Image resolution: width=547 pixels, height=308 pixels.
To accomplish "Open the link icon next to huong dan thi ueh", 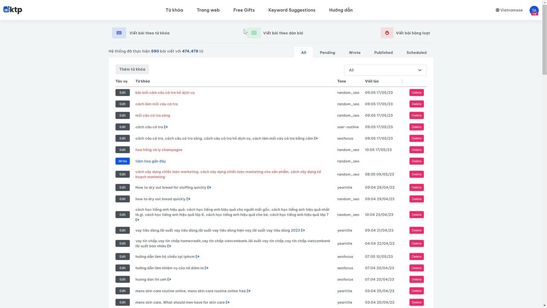I will click(170, 279).
